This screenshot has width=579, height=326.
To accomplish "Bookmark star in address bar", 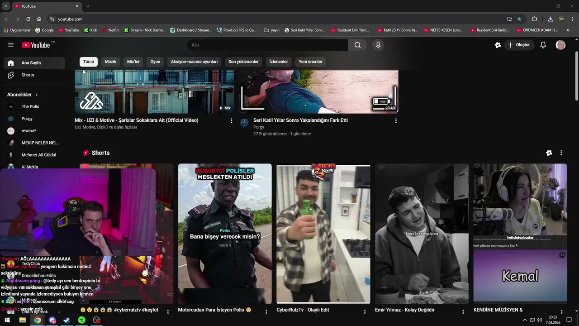I will point(519,19).
